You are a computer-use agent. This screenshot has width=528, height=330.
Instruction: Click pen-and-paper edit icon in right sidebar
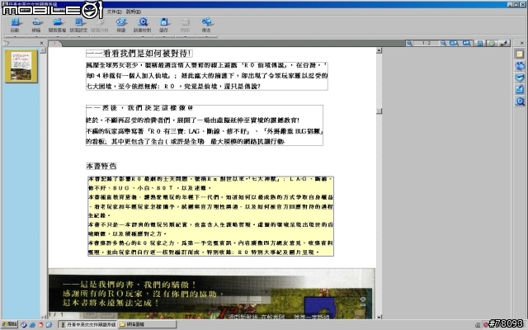click(x=520, y=89)
